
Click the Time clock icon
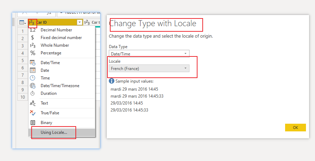coord(33,78)
